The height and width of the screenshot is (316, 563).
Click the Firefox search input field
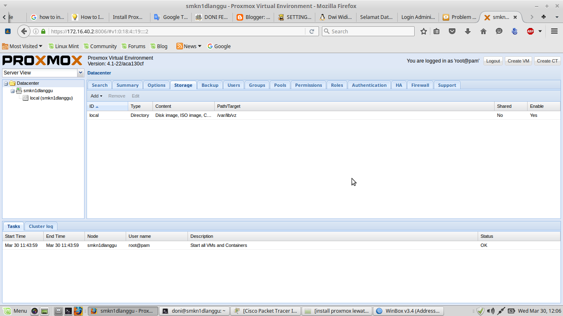[x=368, y=31]
